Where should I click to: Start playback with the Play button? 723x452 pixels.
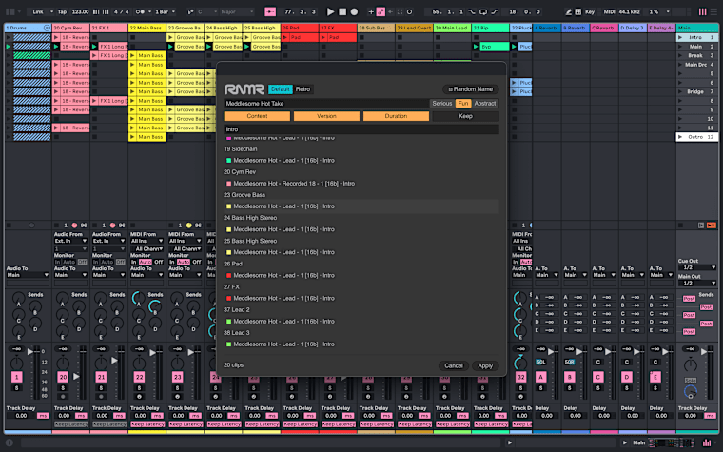330,11
